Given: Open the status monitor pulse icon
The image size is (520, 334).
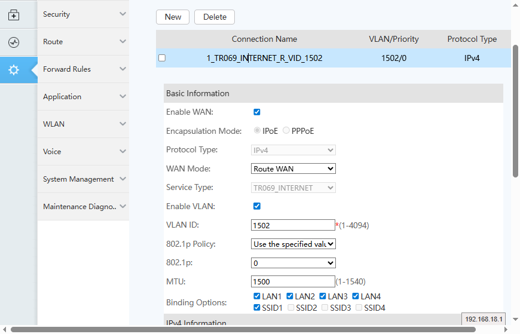Looking at the screenshot, I should point(14,42).
